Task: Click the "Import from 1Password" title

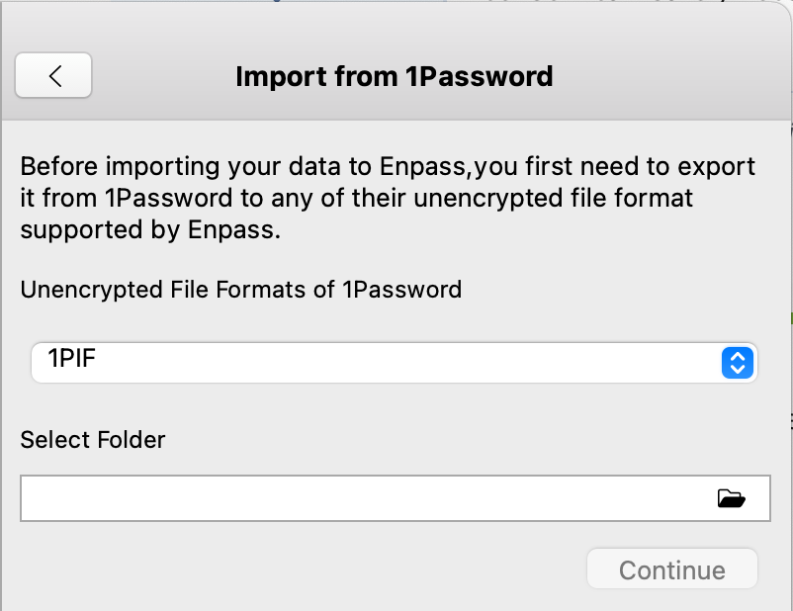Action: pos(394,76)
